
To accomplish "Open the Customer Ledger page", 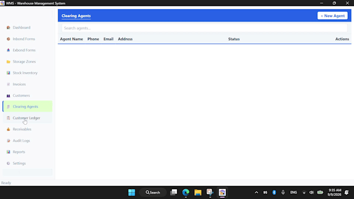I will click(x=27, y=118).
